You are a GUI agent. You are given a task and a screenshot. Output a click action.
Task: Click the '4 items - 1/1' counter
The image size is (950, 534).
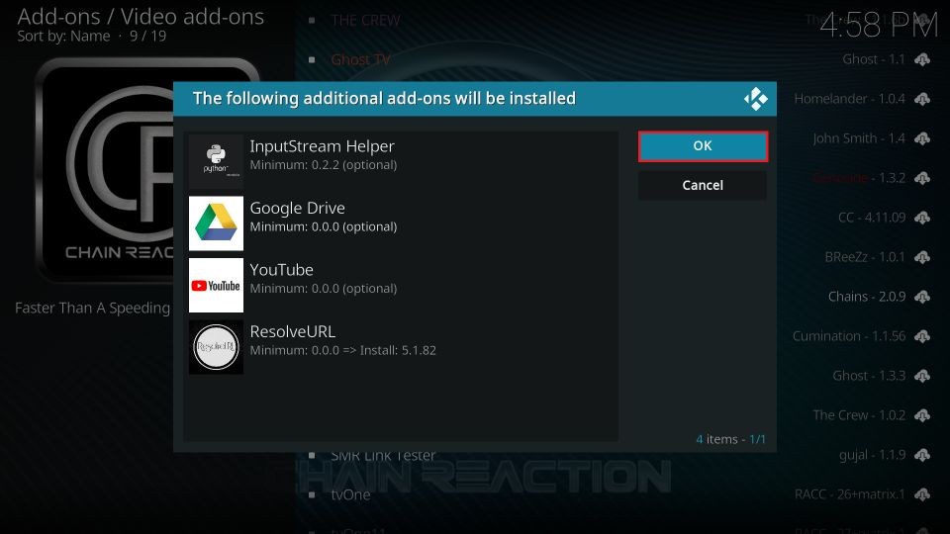730,439
